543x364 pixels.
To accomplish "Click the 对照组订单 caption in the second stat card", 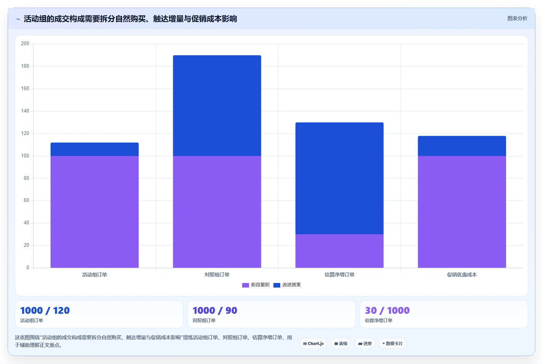I will (204, 321).
